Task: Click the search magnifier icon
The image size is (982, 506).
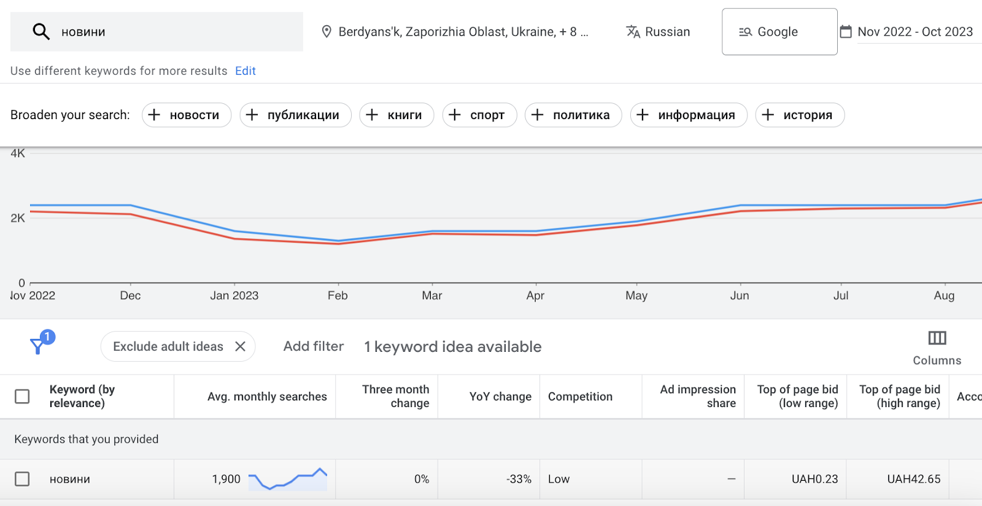Action: point(41,31)
